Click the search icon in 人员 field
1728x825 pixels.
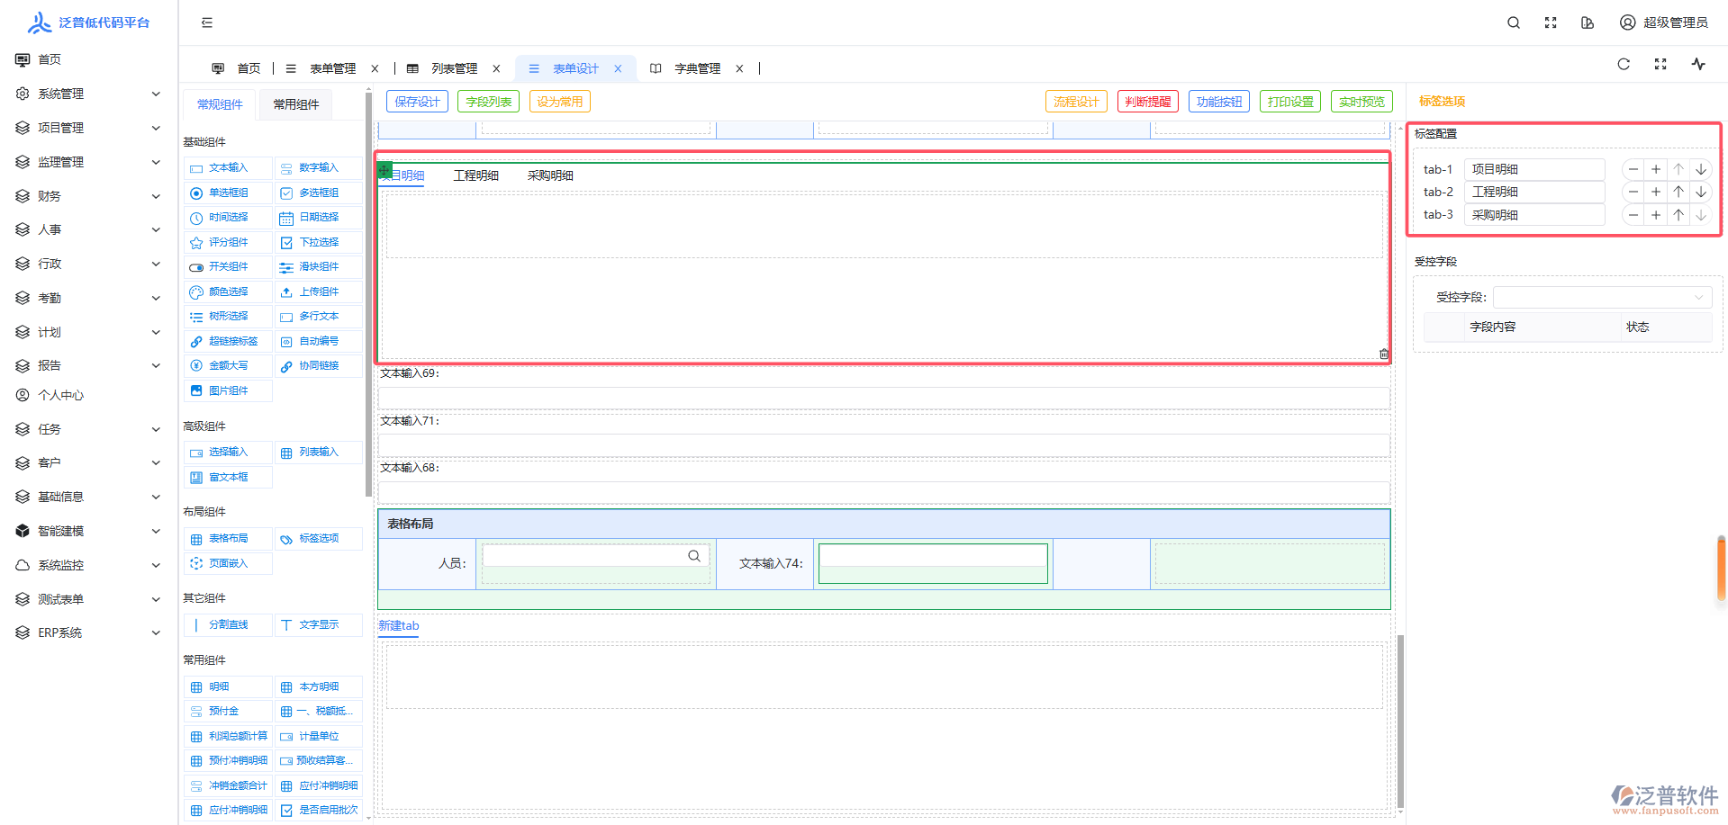click(x=694, y=556)
